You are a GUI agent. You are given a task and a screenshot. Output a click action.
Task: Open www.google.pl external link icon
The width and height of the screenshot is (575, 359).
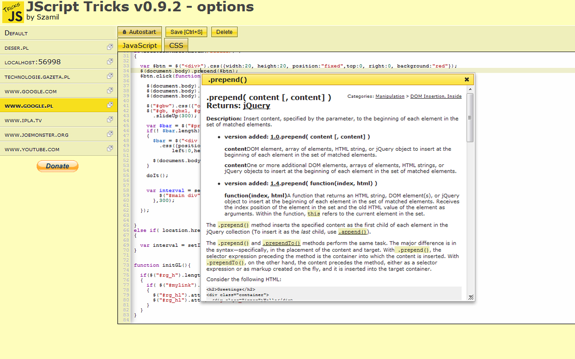pyautogui.click(x=110, y=105)
